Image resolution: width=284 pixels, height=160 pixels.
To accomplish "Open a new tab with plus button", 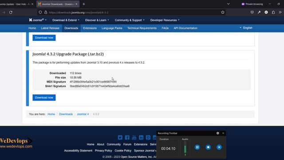I will [x=84, y=4].
